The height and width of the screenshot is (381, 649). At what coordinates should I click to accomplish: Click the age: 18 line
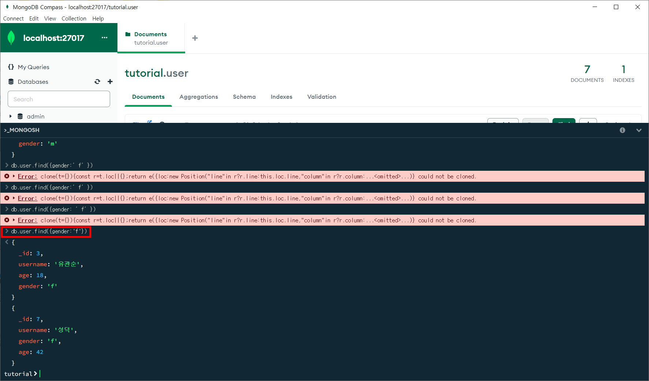tap(33, 275)
